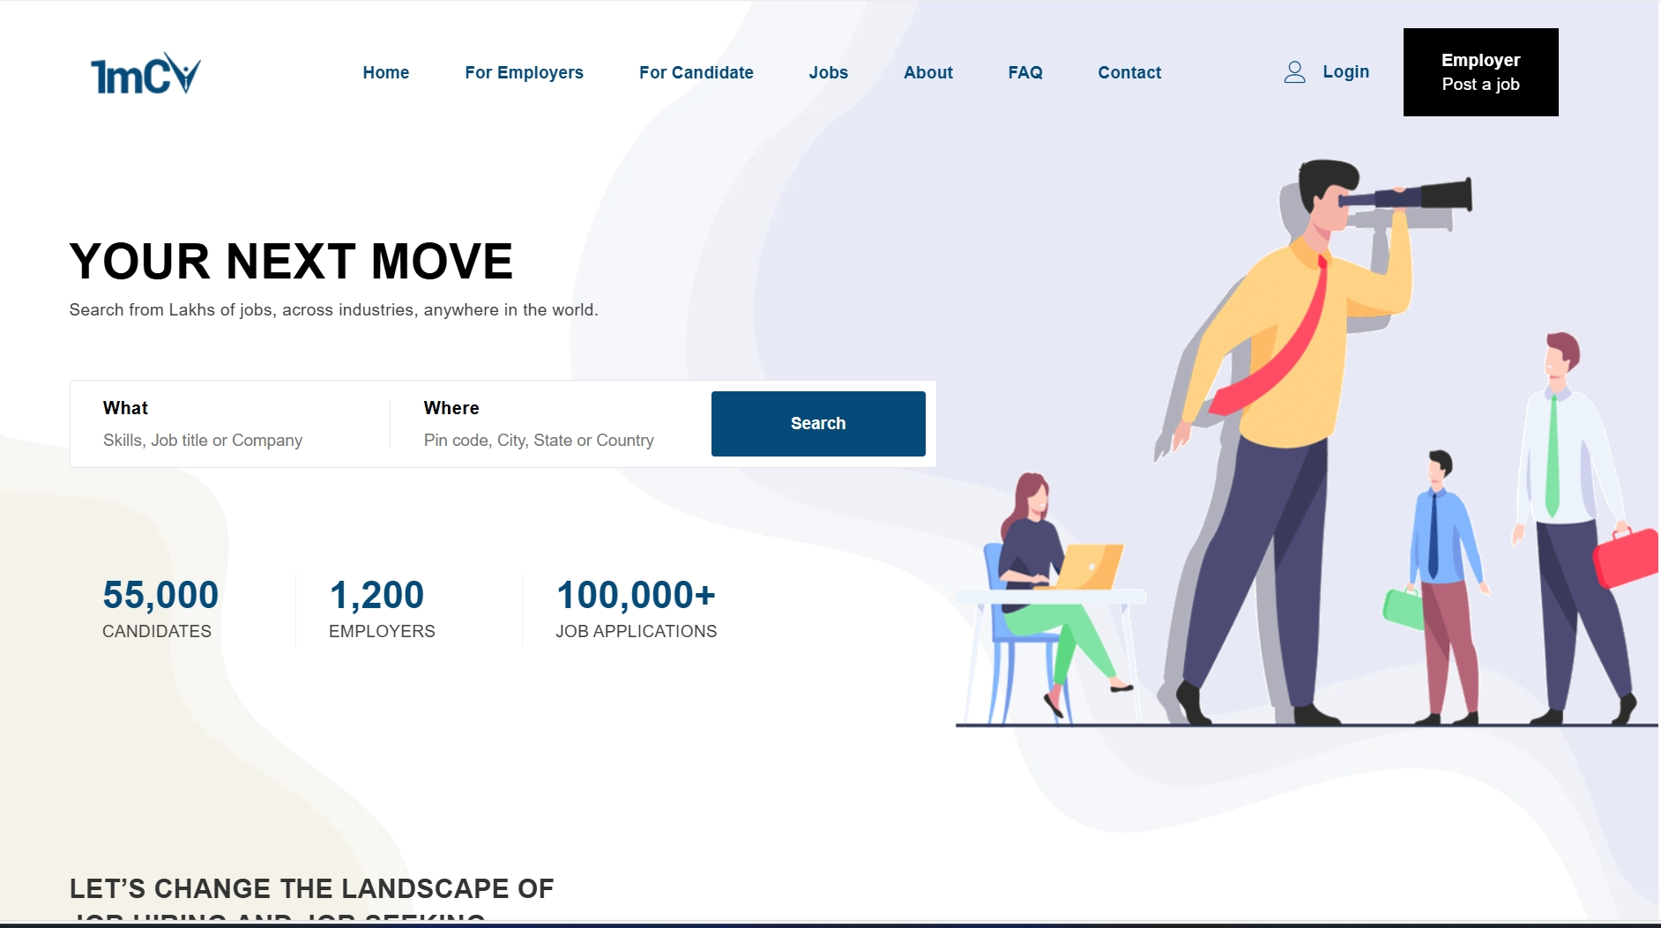Navigate to the Jobs page

pos(828,72)
